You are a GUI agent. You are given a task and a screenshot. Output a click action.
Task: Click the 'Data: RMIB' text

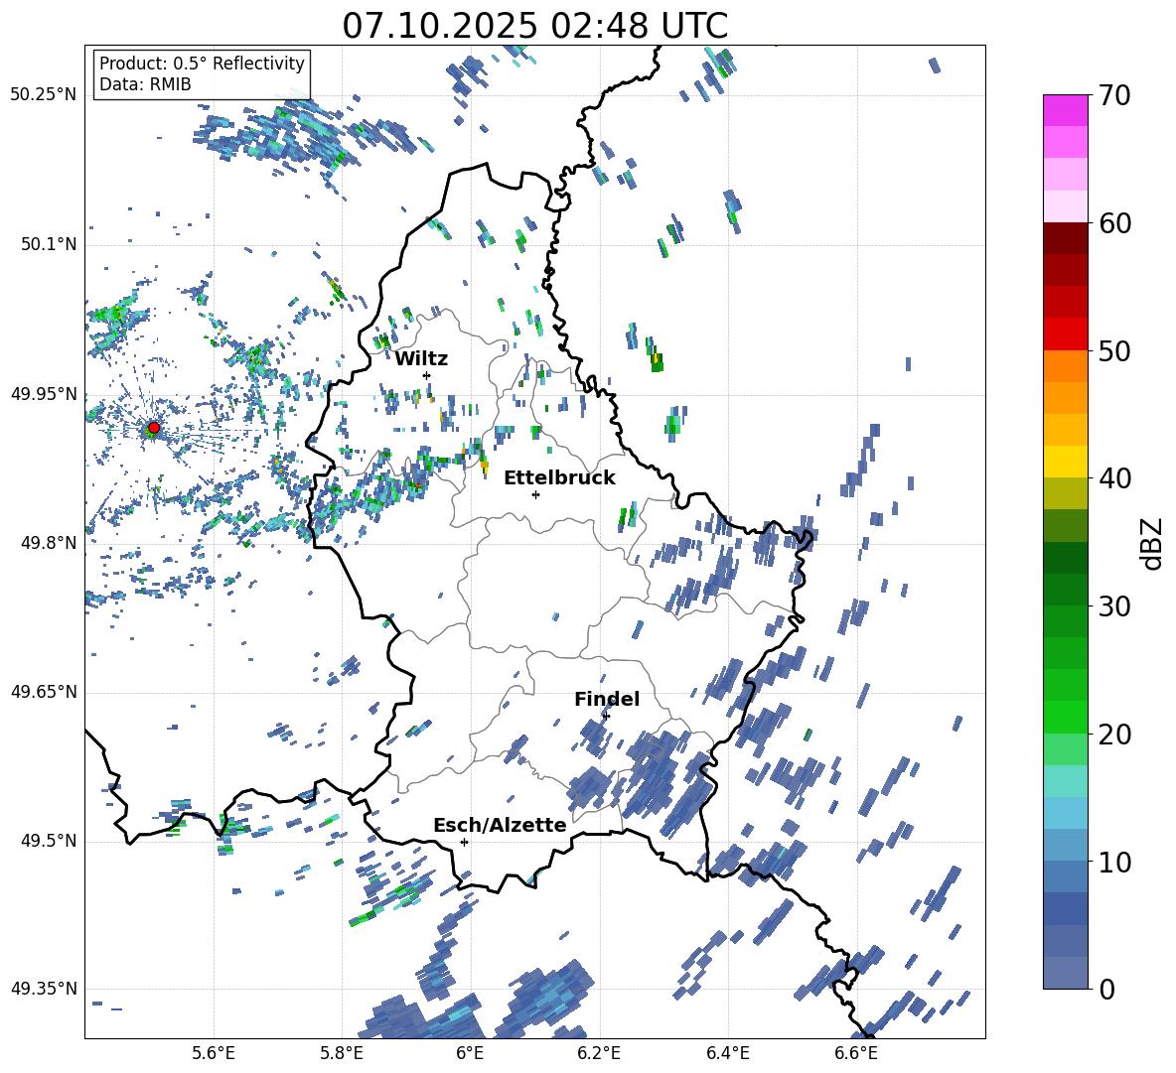(145, 84)
